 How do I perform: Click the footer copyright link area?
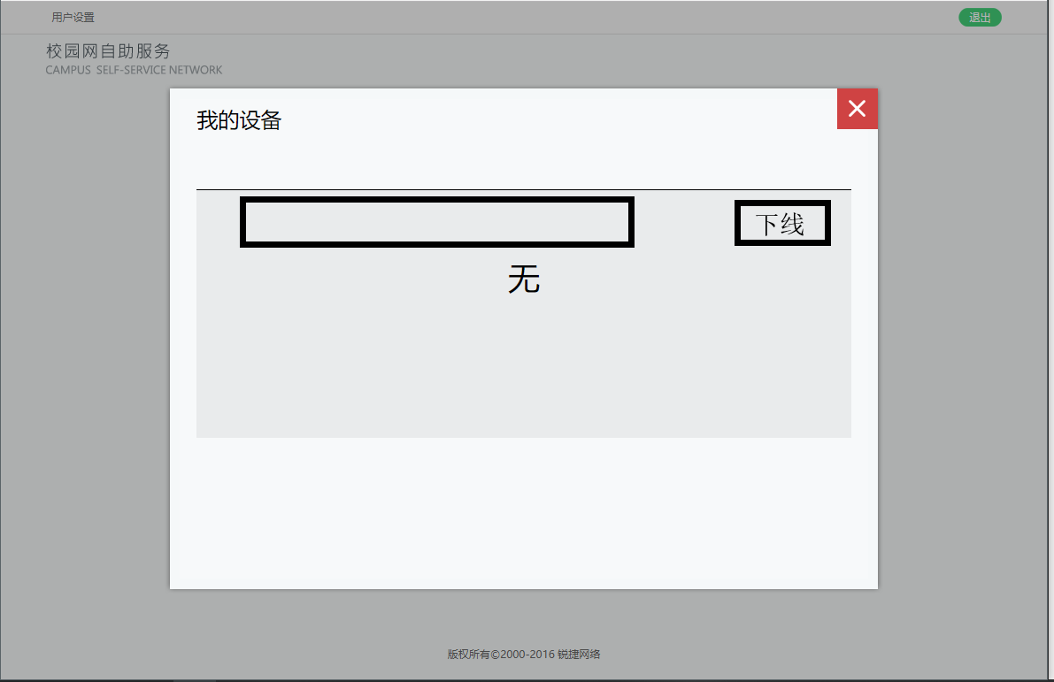pos(524,655)
